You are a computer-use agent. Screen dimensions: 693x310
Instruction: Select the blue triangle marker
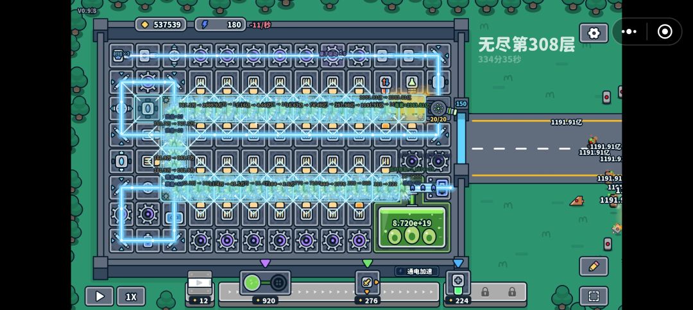(x=458, y=264)
